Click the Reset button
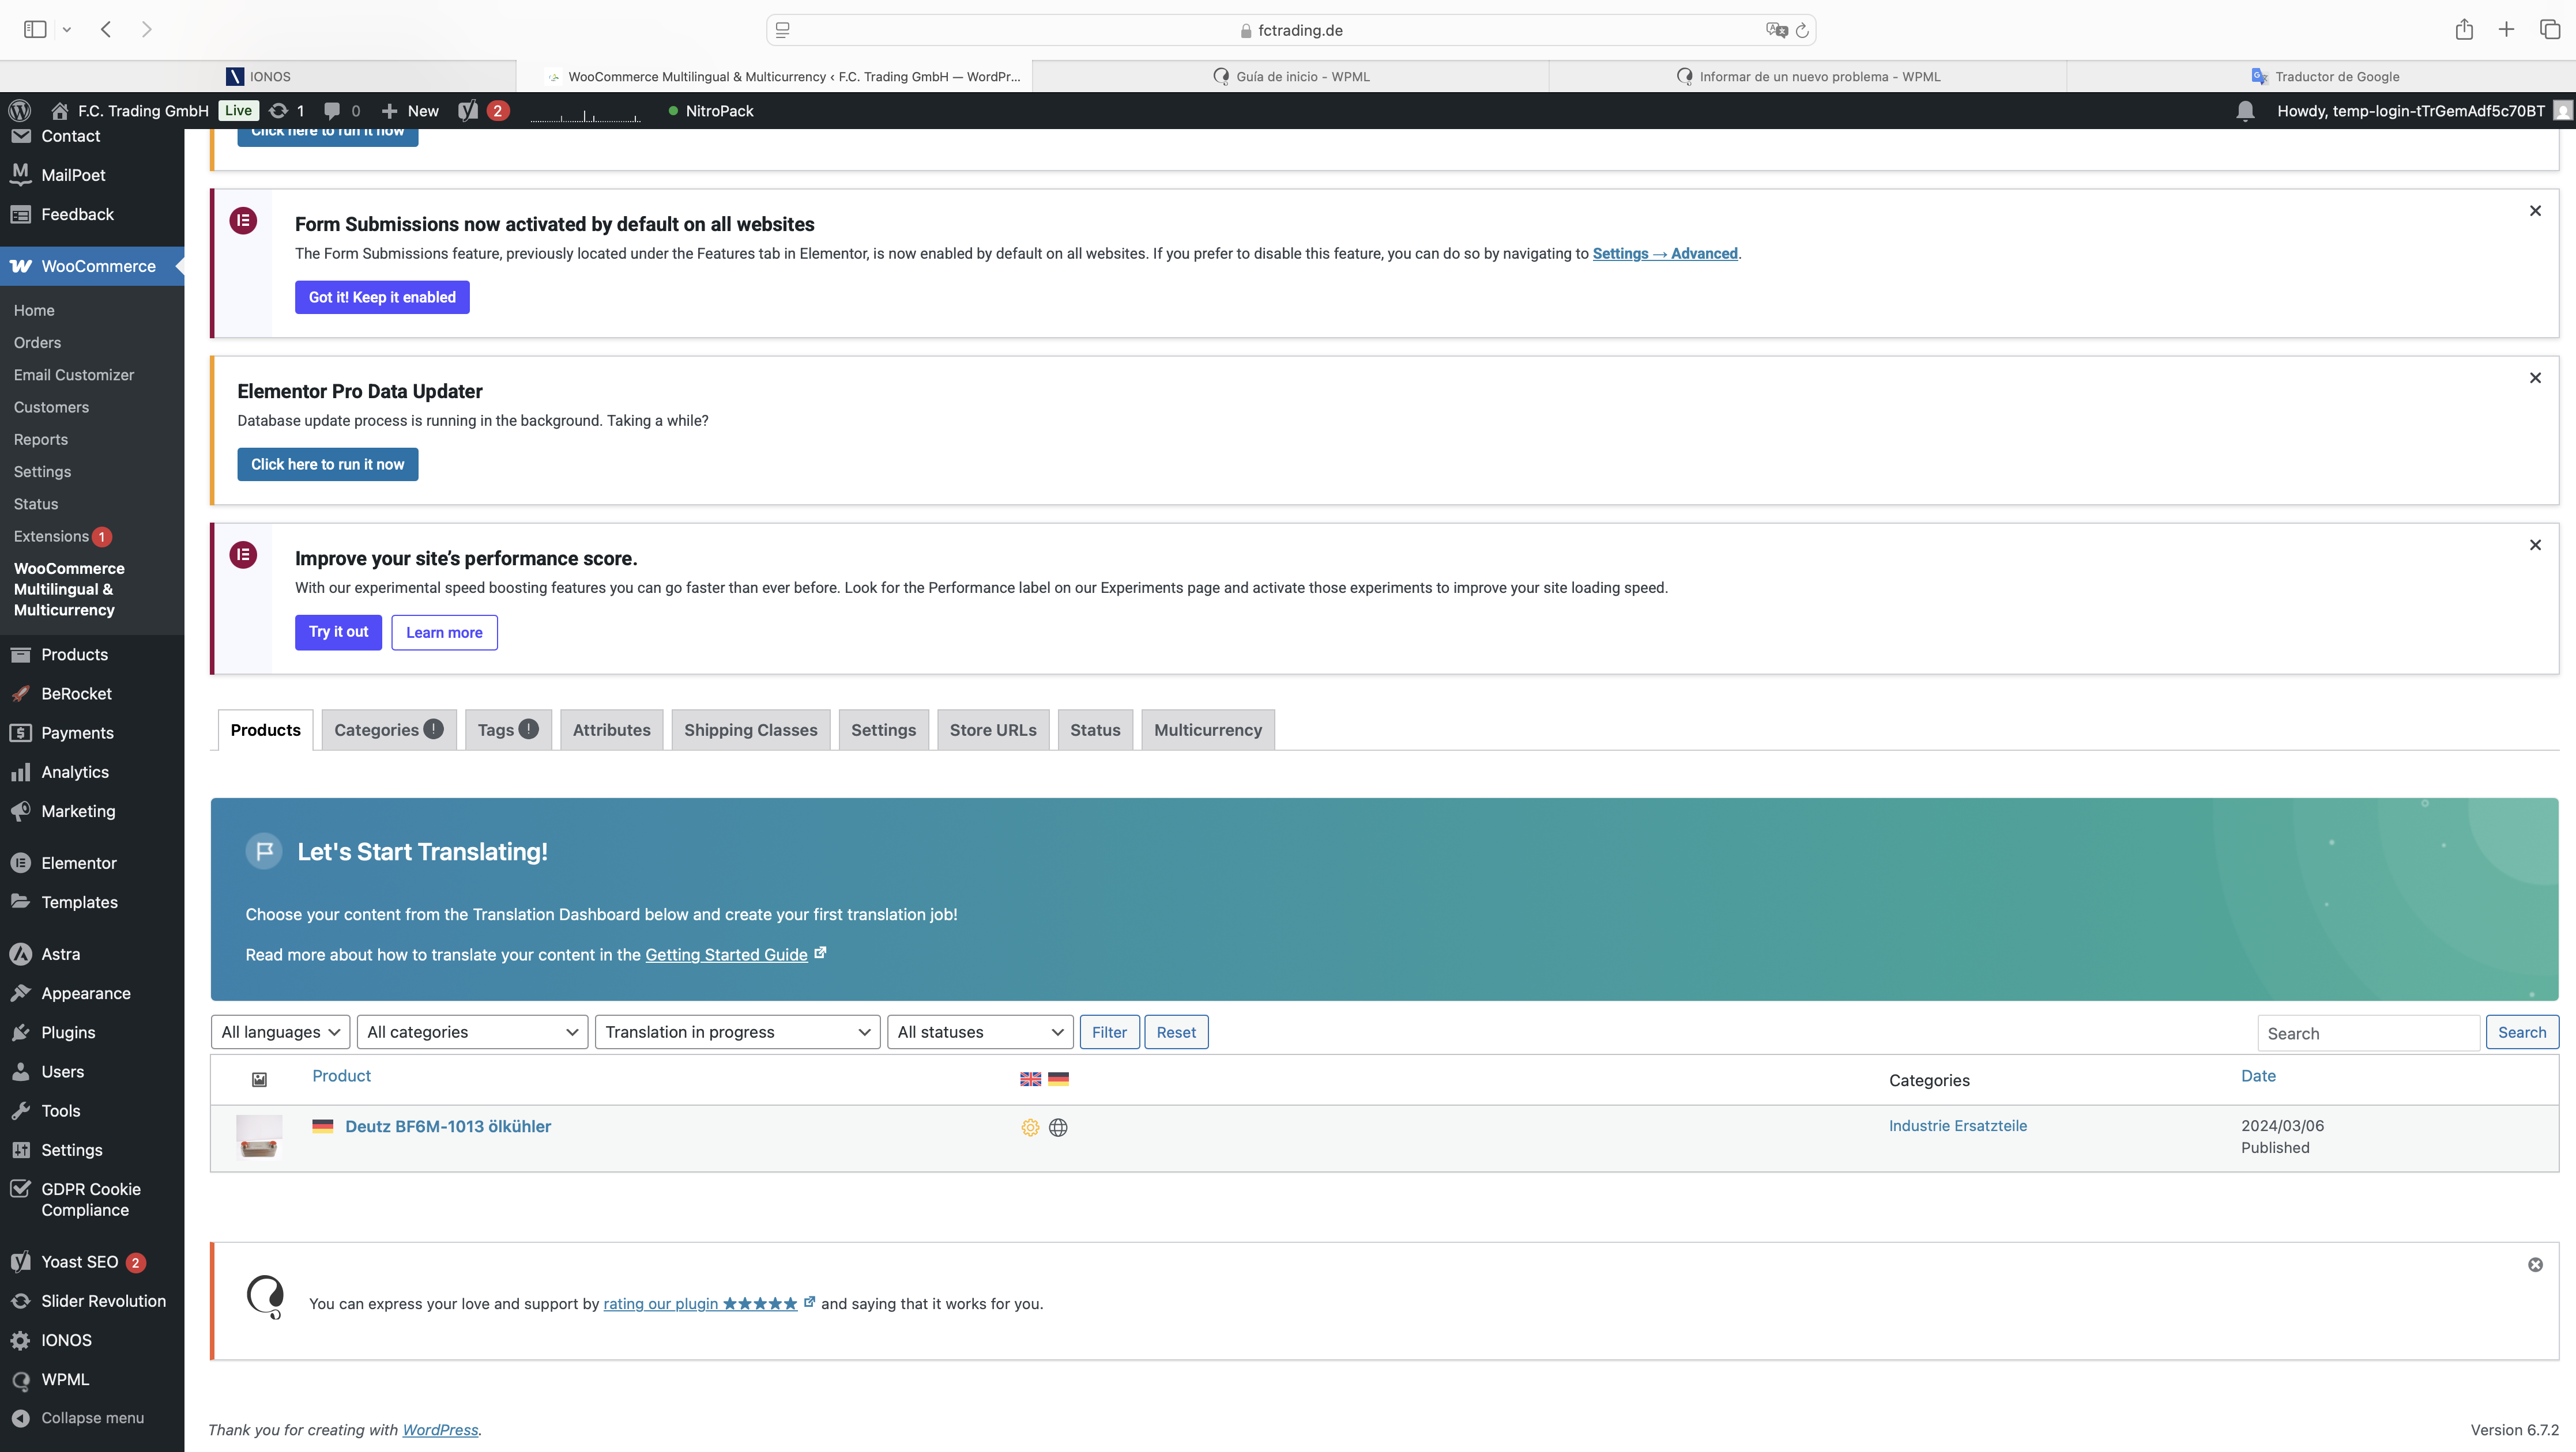 tap(1176, 1033)
